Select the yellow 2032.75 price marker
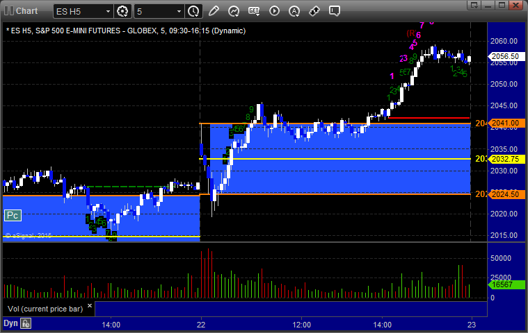 point(507,159)
